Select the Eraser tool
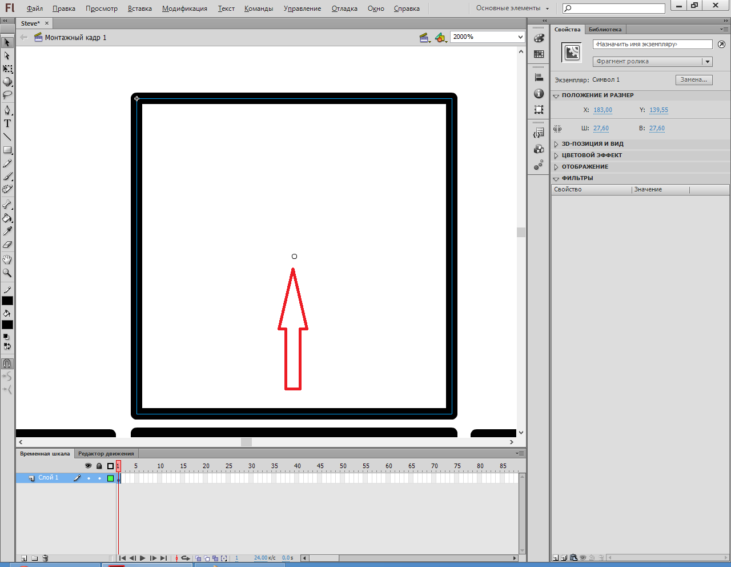This screenshot has height=567, width=731. (x=7, y=245)
